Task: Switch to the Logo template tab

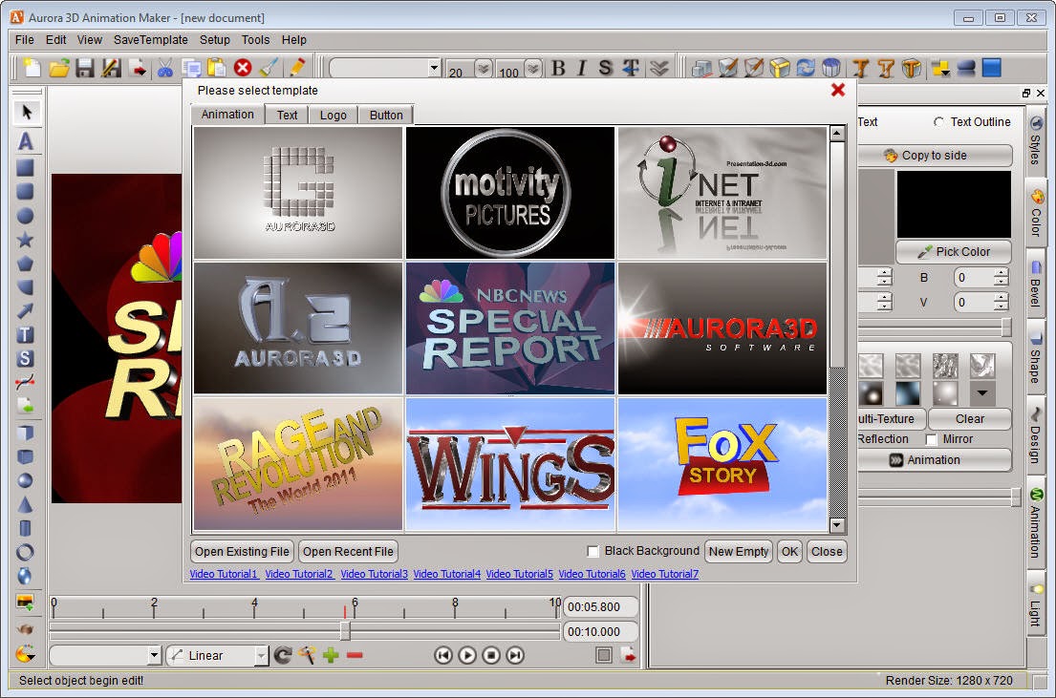Action: 335,114
